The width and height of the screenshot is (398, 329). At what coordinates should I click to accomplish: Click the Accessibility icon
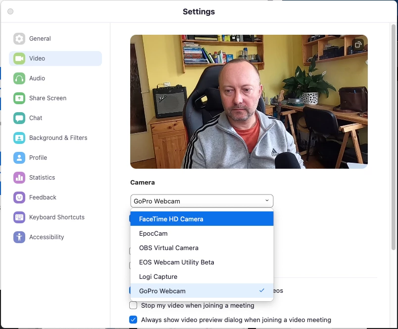tap(19, 237)
